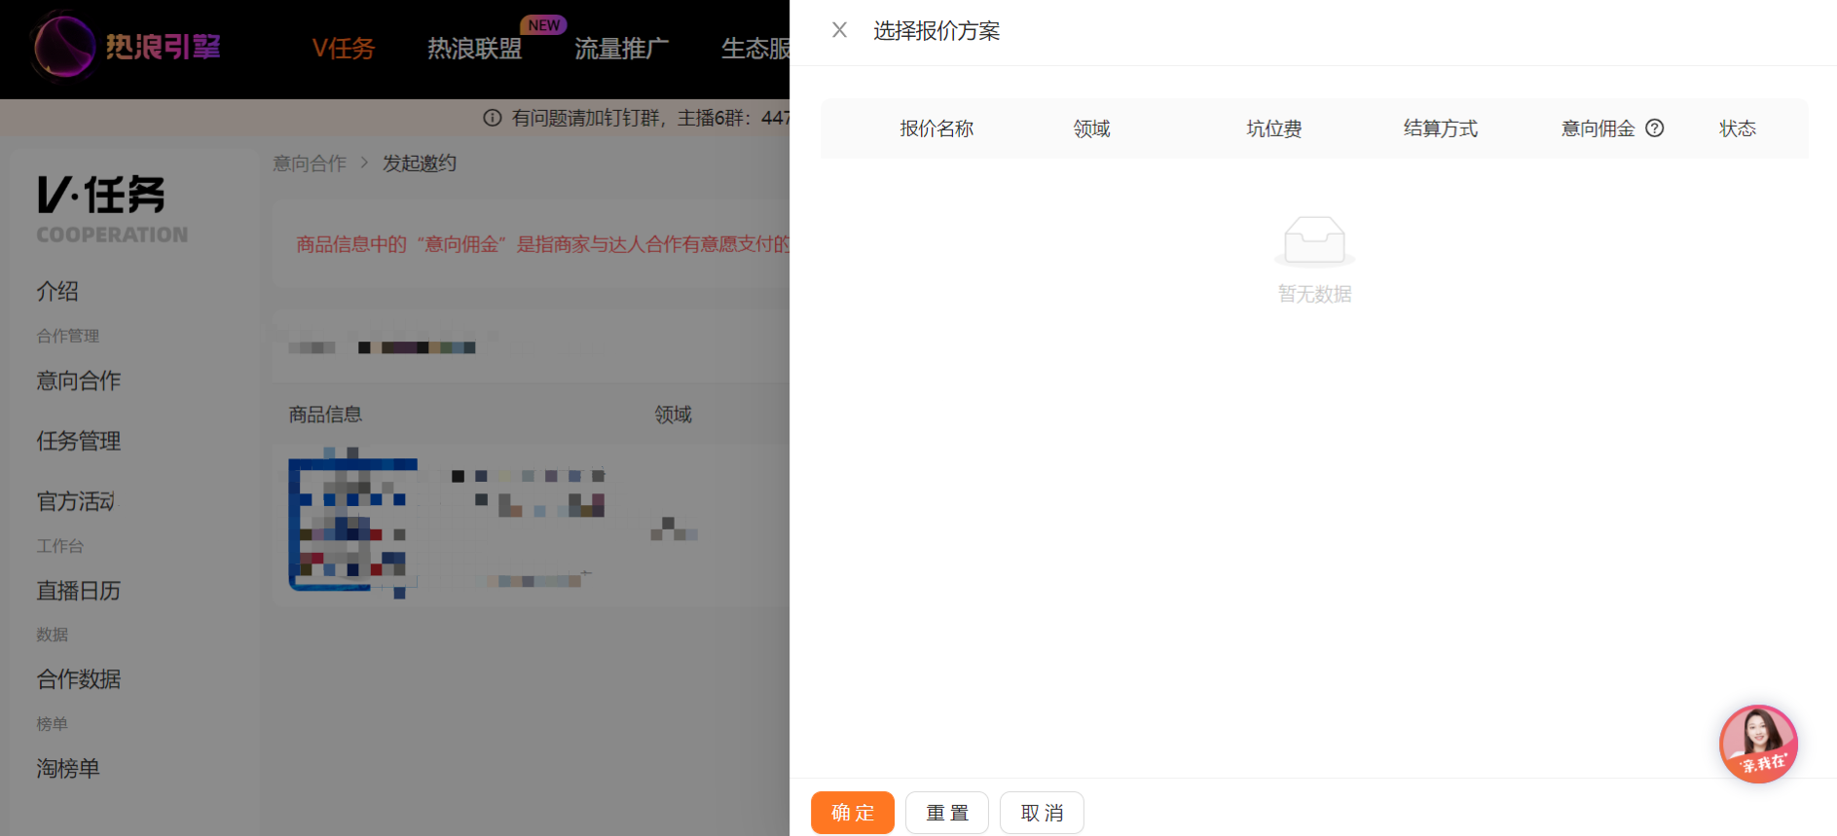Select 意向合作 in the sidebar
1837x836 pixels.
79,381
